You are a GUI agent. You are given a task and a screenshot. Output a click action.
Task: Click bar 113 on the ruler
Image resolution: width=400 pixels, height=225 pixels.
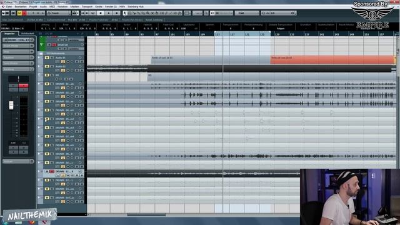(217, 34)
